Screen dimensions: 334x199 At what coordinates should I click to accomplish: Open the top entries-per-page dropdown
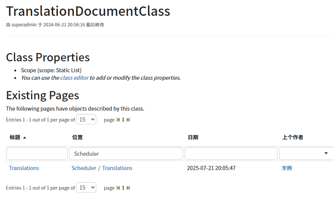(x=86, y=120)
